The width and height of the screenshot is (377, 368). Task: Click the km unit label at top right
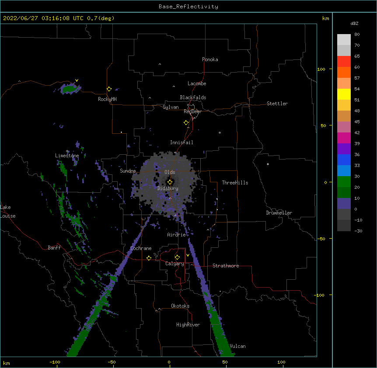pos(325,18)
